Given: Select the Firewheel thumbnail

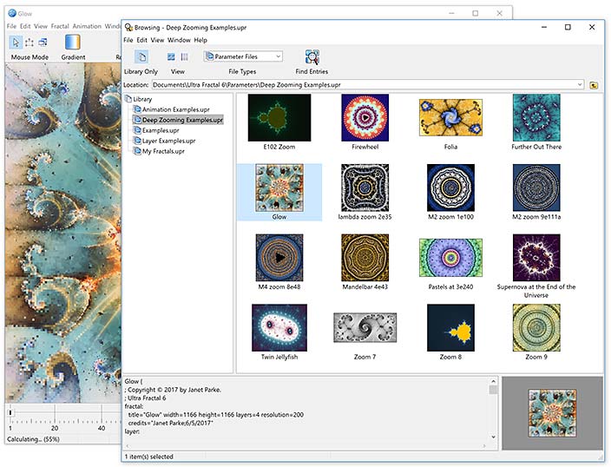Looking at the screenshot, I should pos(365,118).
